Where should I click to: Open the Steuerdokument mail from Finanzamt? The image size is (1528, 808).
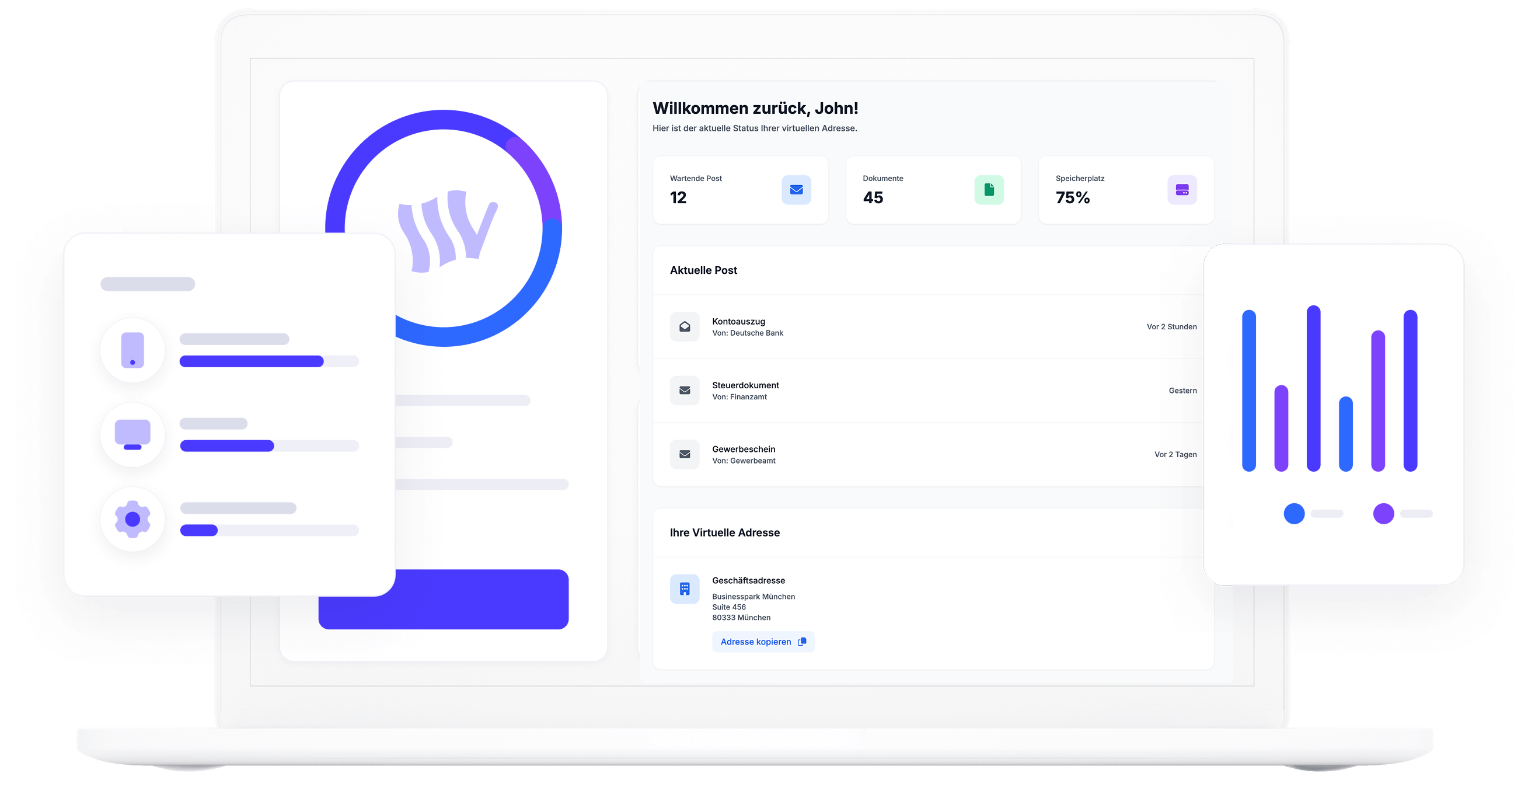[745, 385]
